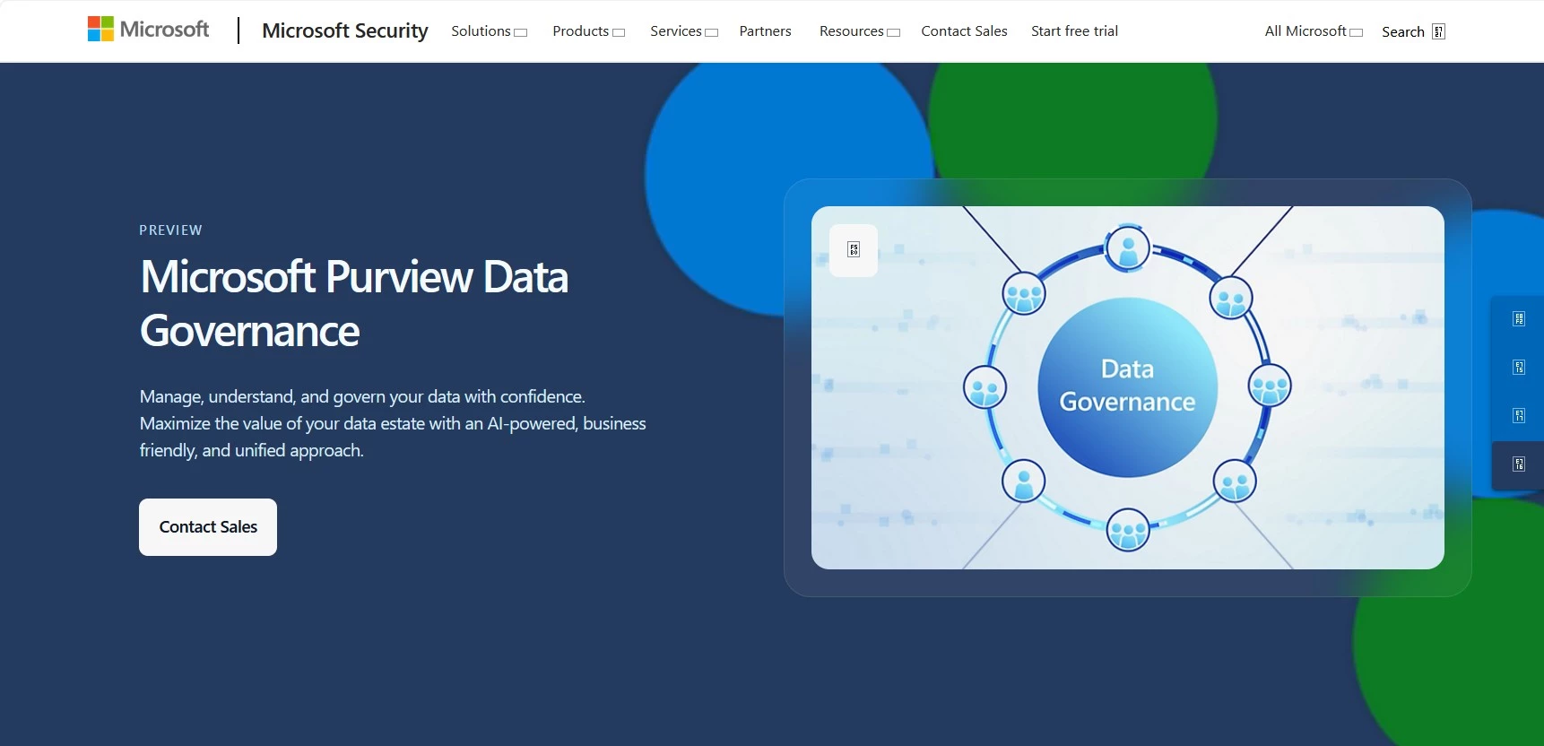Expand the Services dropdown menu

pyautogui.click(x=684, y=31)
